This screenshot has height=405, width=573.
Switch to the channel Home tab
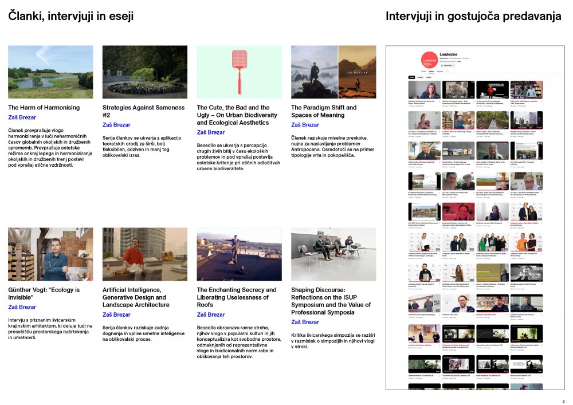(424, 72)
